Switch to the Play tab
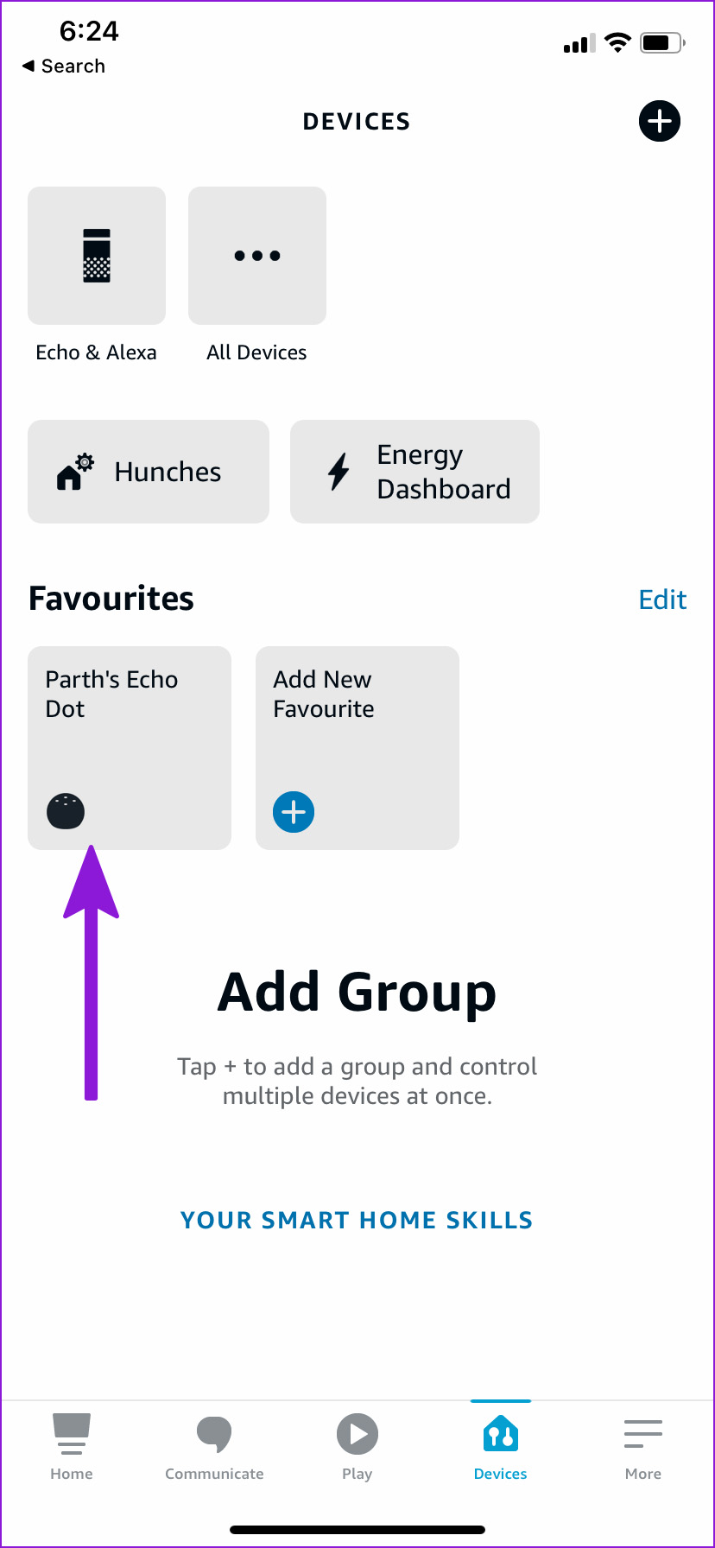The width and height of the screenshot is (715, 1548). pos(357,1447)
